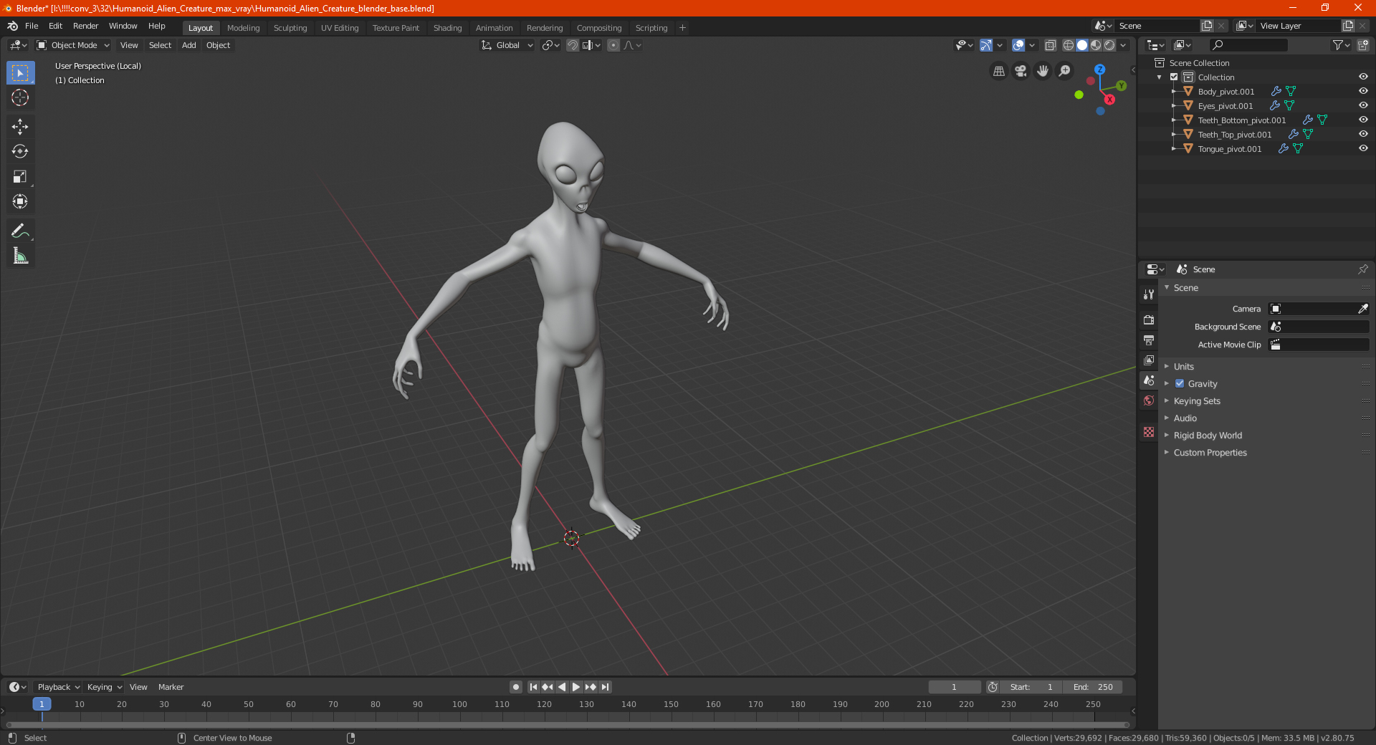This screenshot has width=1376, height=745.
Task: Open the File menu
Action: (32, 26)
